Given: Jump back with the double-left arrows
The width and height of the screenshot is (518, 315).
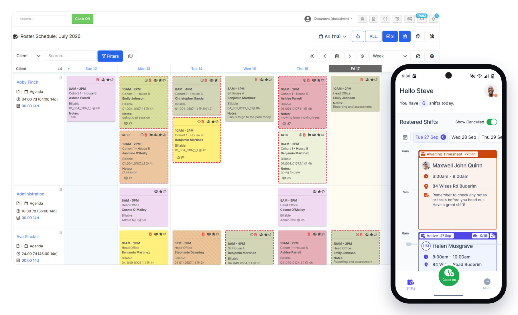Looking at the screenshot, I should tap(312, 56).
